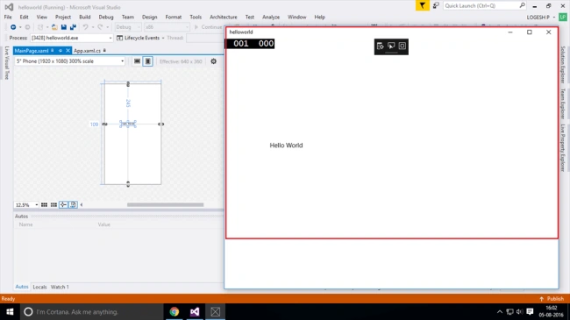Click the Hello World text in the app

[x=286, y=145]
